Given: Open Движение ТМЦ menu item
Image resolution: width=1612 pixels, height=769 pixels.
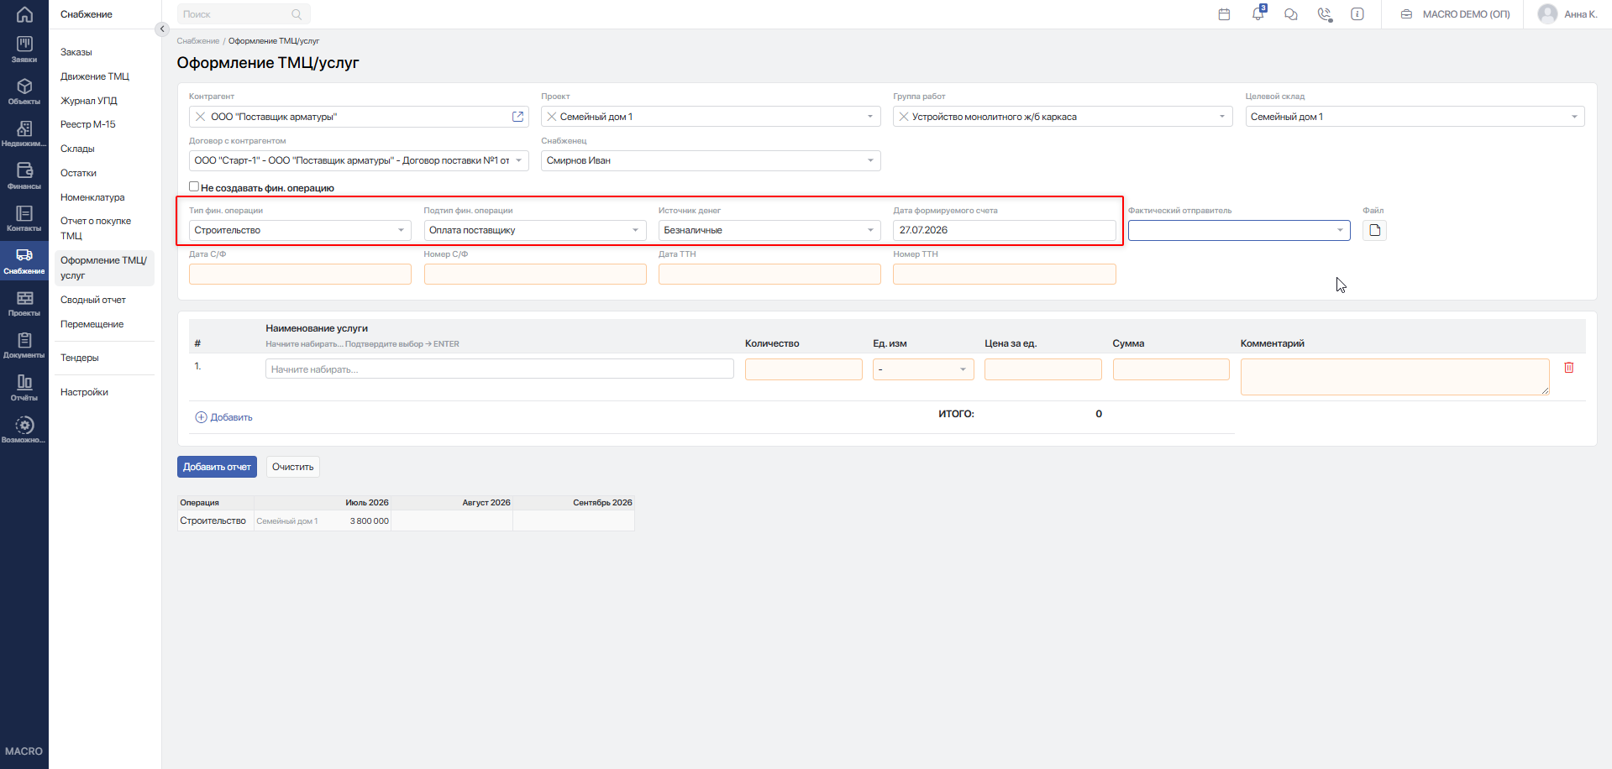Looking at the screenshot, I should (95, 76).
